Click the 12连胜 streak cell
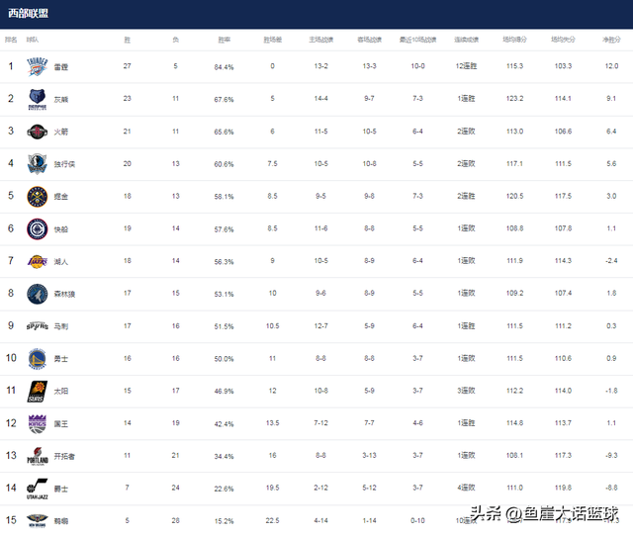Screen dimensions: 633x536 pyautogui.click(x=466, y=66)
